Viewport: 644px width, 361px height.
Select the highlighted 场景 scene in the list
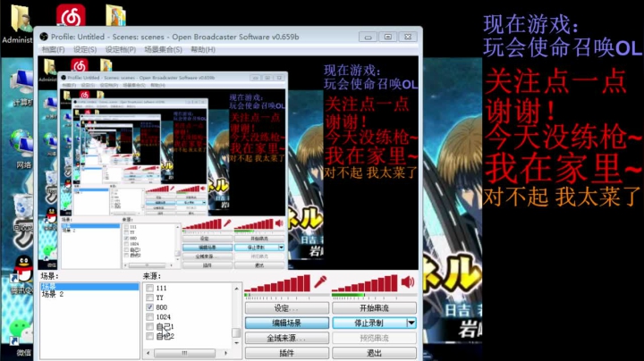(x=89, y=286)
